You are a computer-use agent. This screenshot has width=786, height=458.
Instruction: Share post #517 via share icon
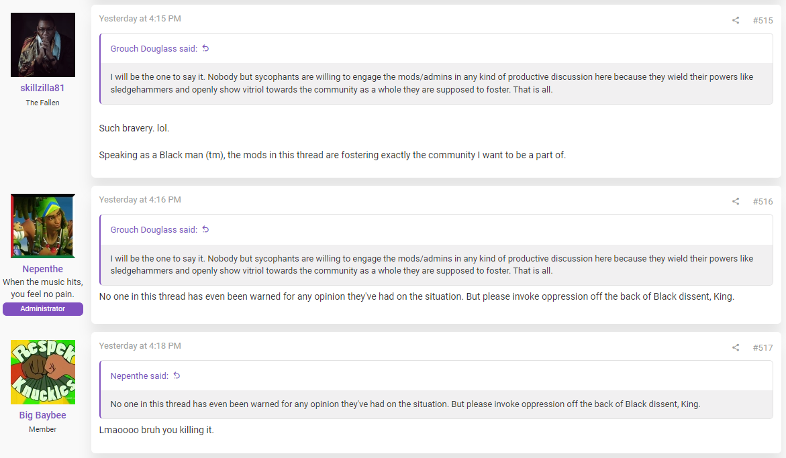736,348
